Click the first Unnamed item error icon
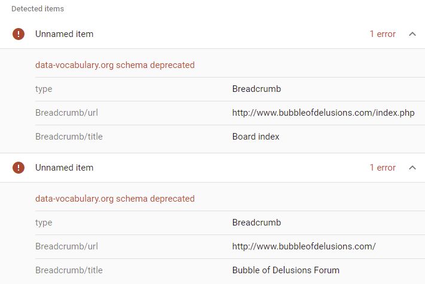 point(19,34)
